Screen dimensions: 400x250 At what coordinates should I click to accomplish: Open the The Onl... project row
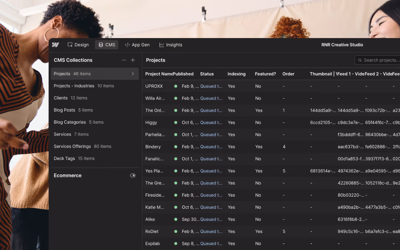(x=271, y=110)
